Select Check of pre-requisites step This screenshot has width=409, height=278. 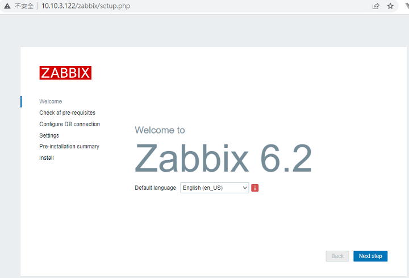point(67,113)
